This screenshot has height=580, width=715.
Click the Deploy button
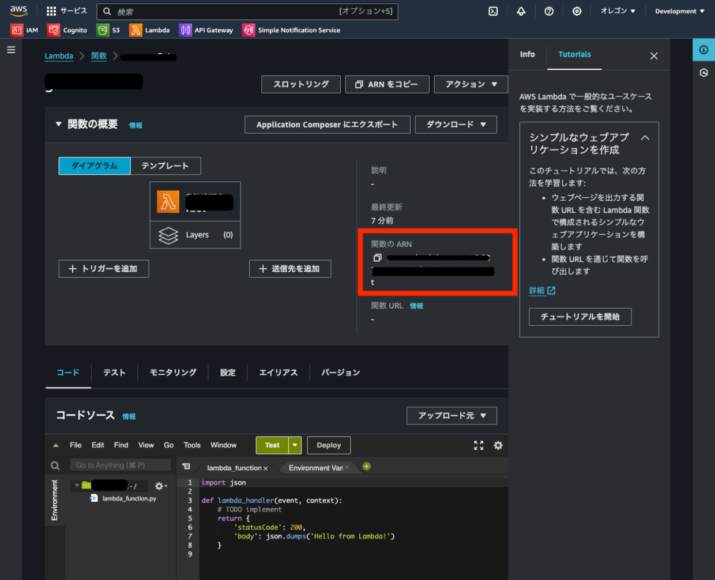tap(329, 445)
